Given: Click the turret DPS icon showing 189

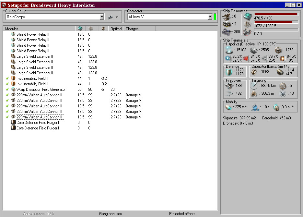Looking at the screenshot, I should pyautogui.click(x=229, y=86).
